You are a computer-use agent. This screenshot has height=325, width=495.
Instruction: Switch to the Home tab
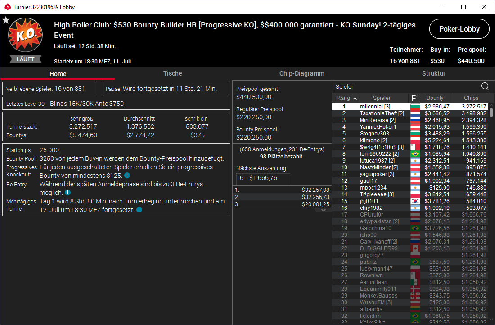point(58,73)
